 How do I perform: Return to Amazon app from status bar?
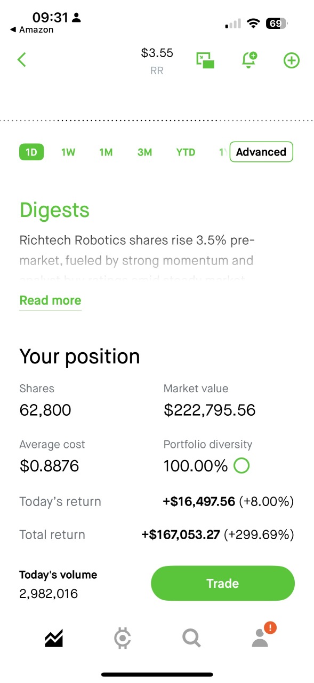tap(32, 30)
